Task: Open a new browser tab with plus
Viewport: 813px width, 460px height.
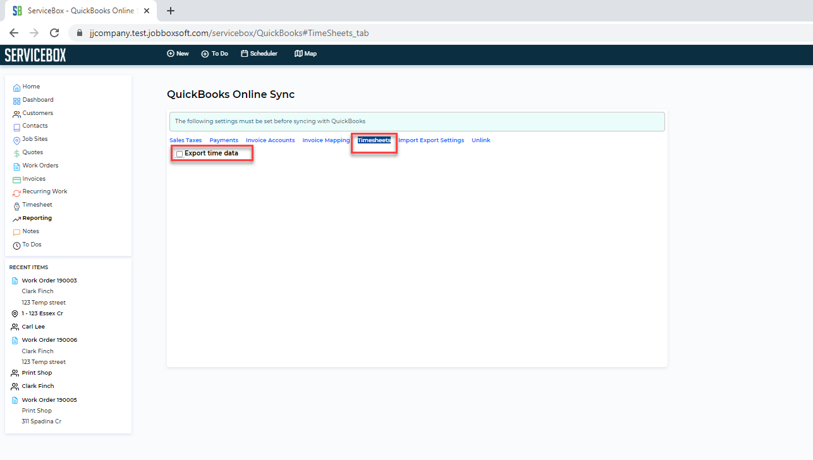Action: pyautogui.click(x=171, y=11)
